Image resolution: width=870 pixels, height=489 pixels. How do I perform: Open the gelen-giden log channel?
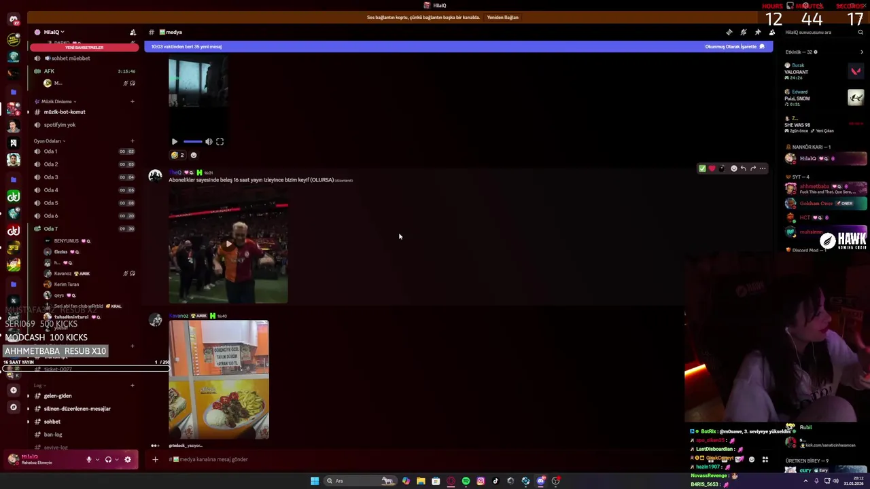[x=85, y=396]
